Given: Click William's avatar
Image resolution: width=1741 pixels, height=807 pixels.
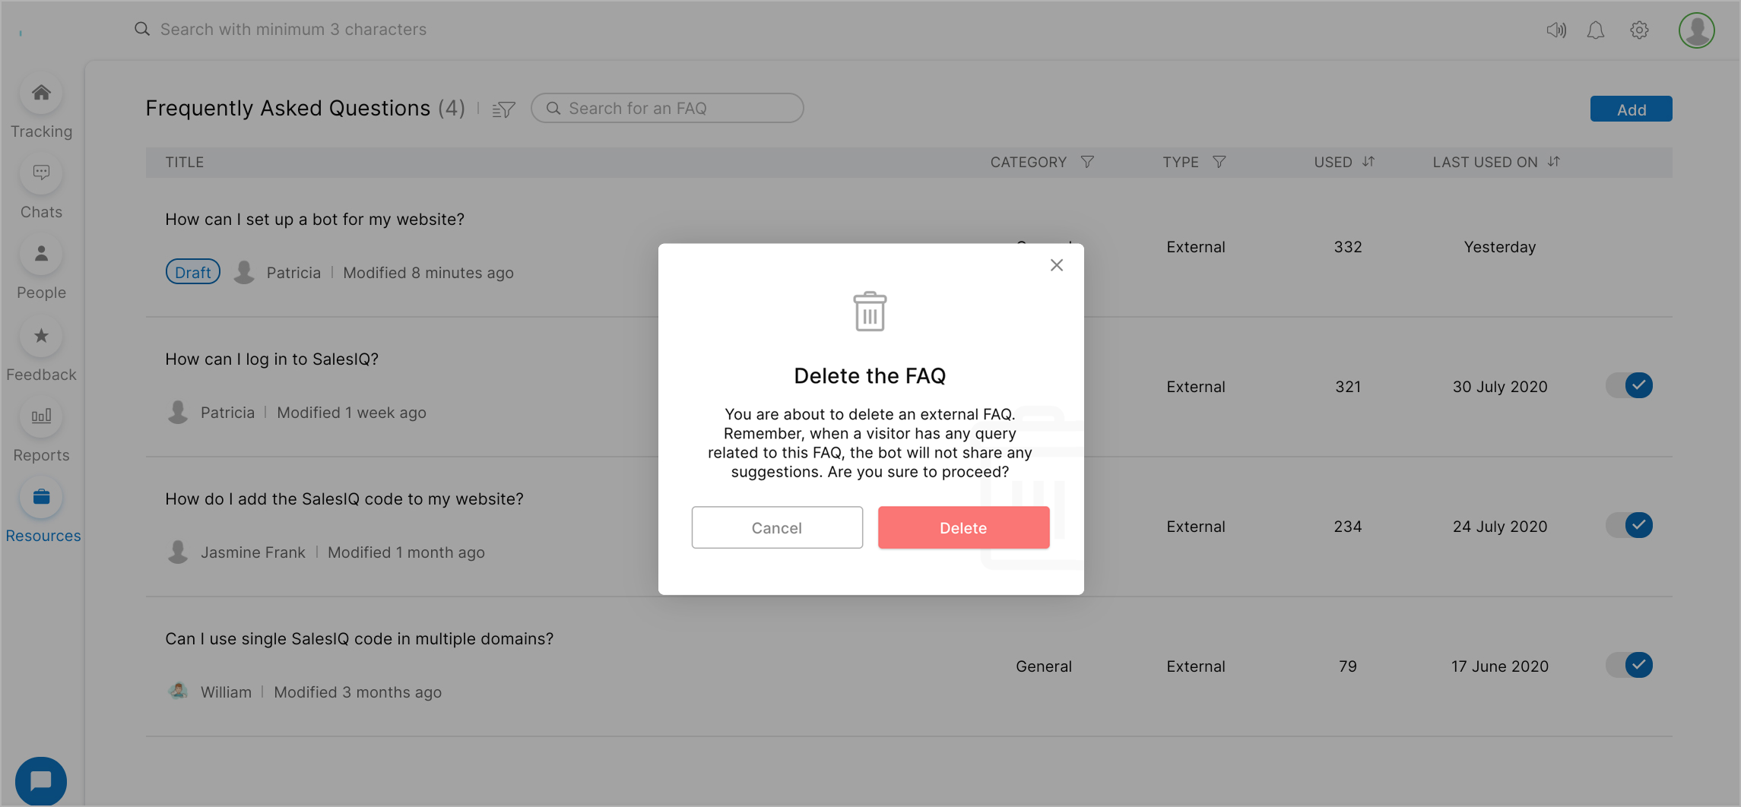Looking at the screenshot, I should (178, 691).
